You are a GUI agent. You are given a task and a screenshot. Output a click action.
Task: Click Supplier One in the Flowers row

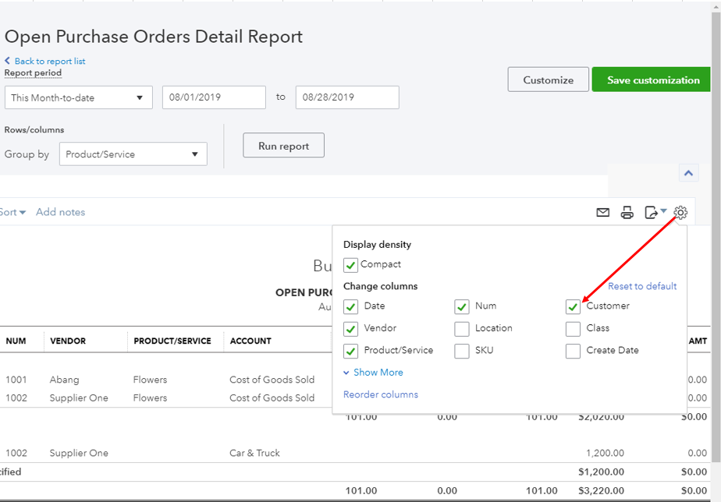(x=79, y=398)
